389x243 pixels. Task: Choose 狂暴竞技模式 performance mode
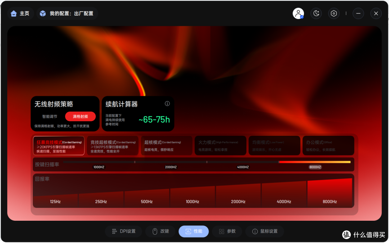[59, 146]
